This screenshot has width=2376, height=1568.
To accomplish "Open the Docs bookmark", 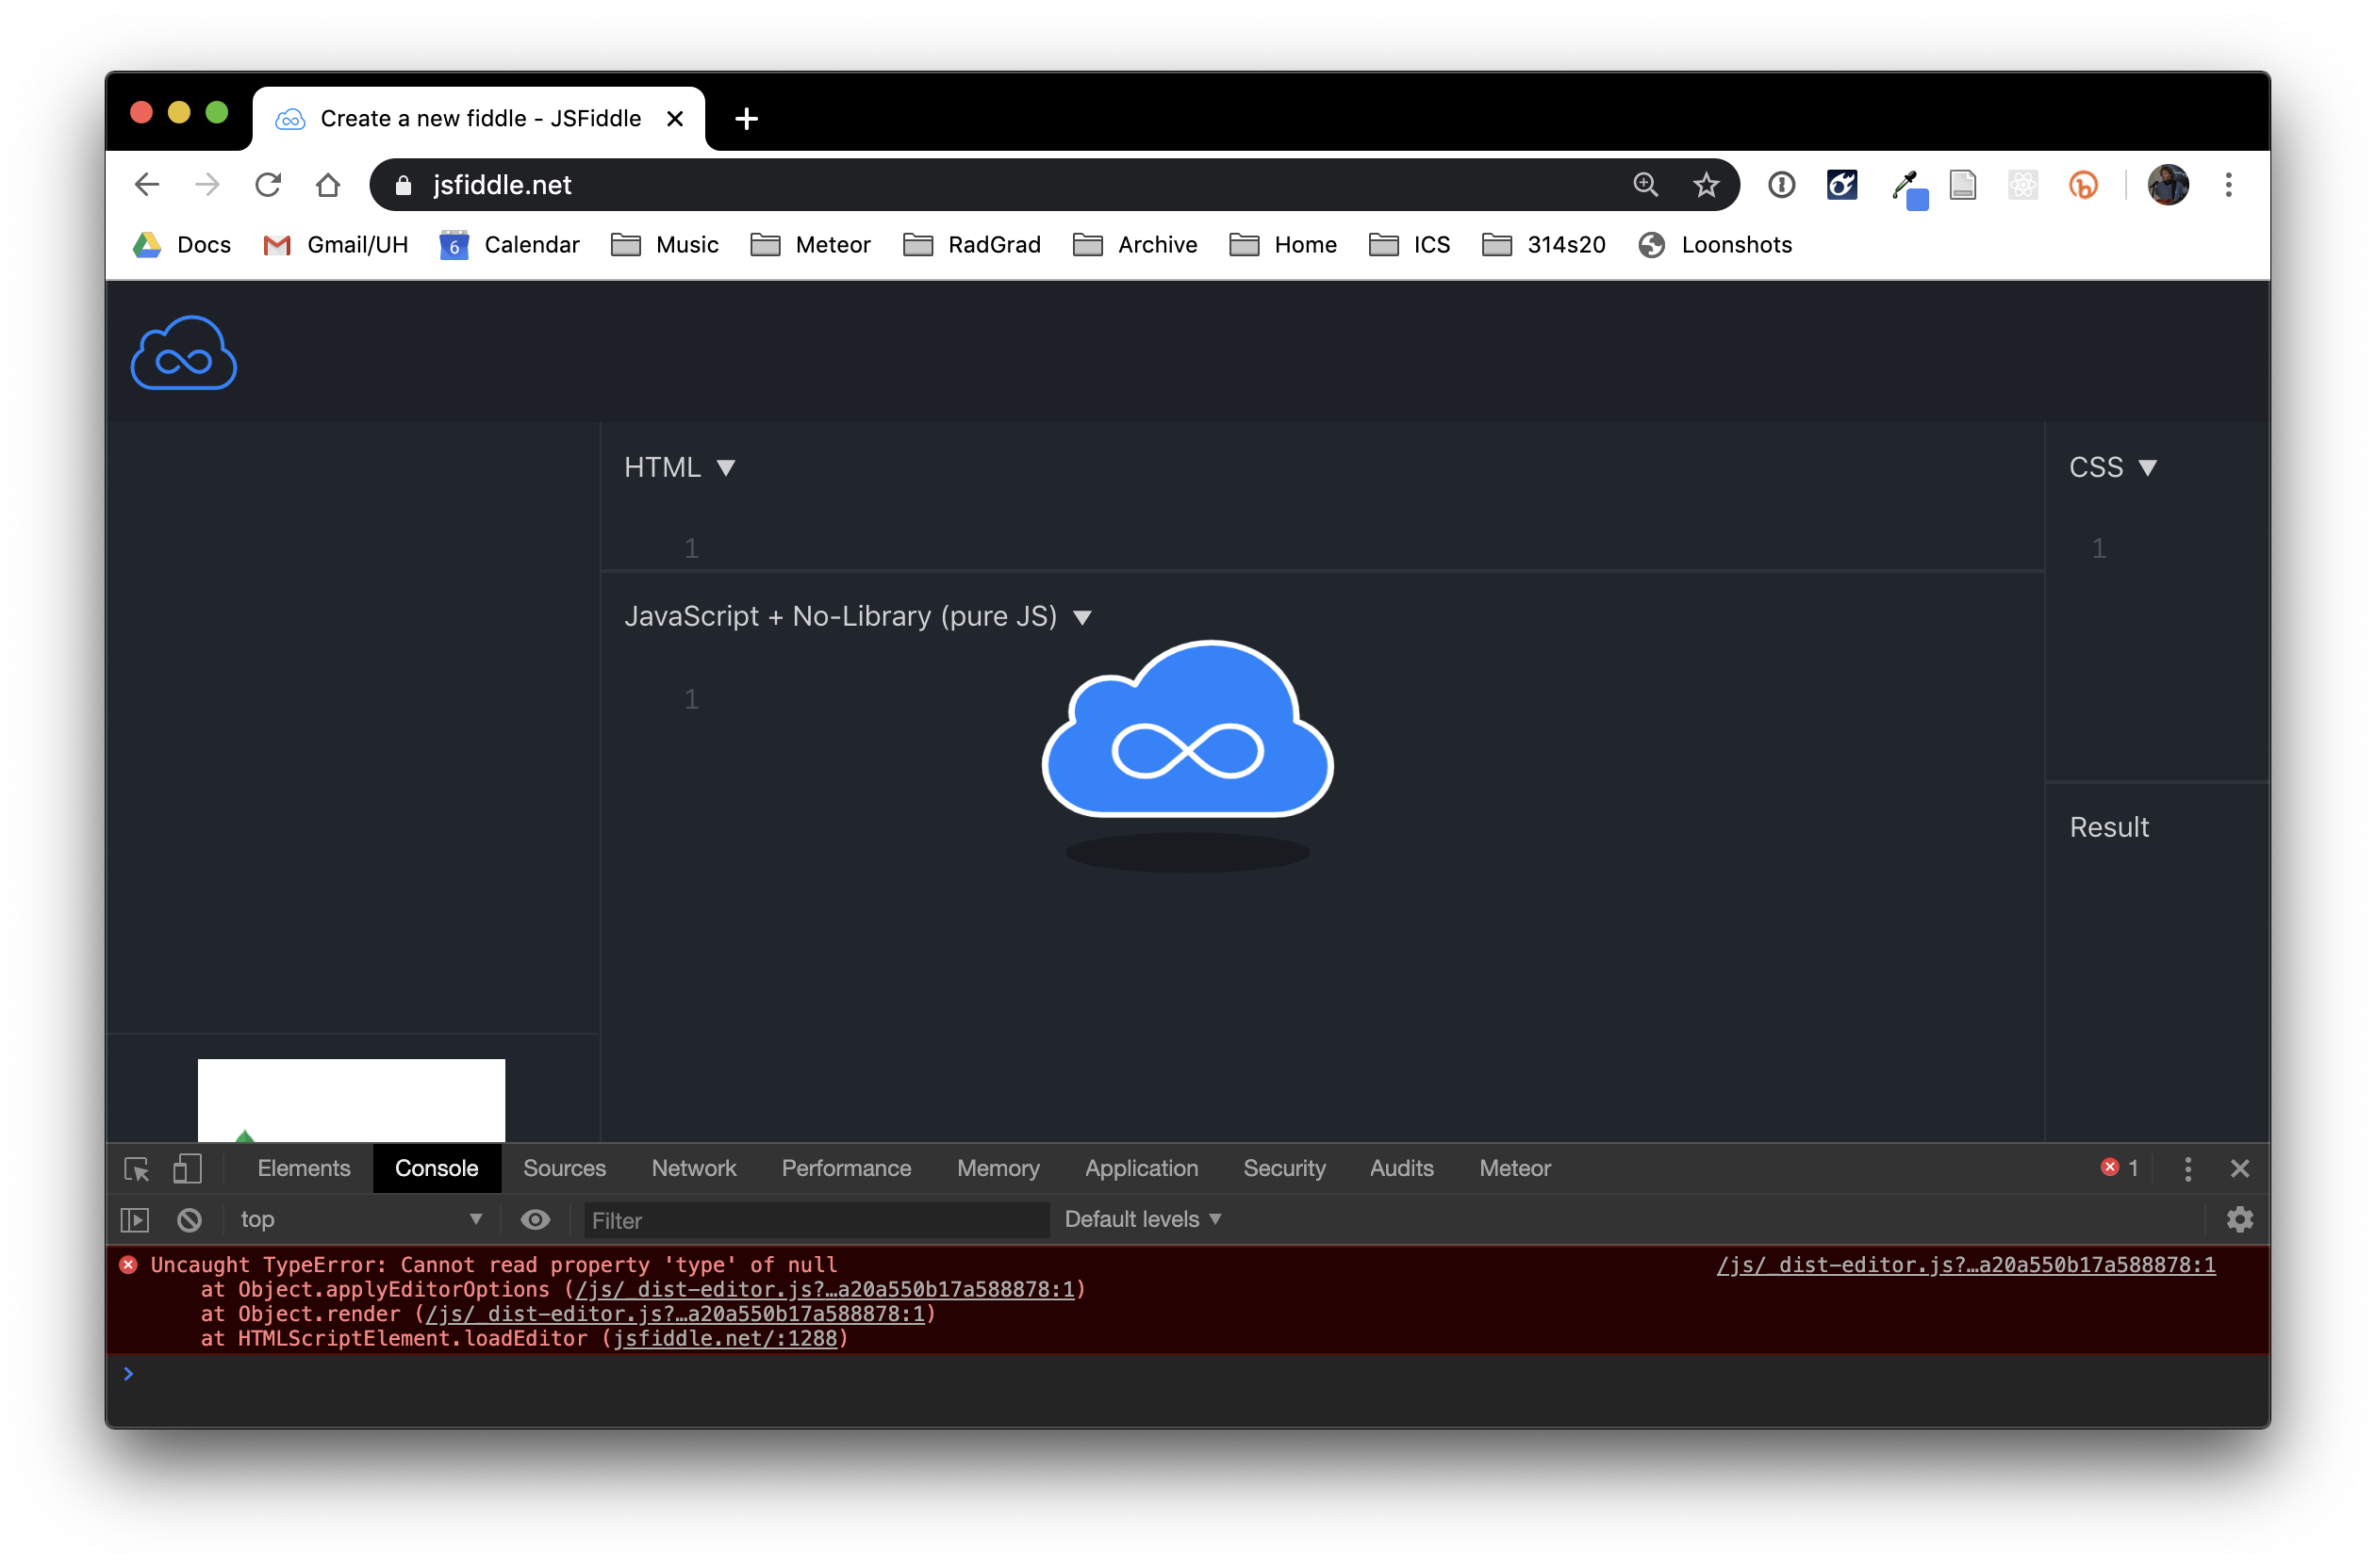I will click(x=182, y=245).
